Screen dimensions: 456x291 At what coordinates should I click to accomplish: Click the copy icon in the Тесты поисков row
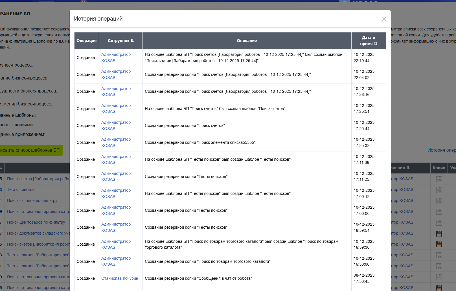click(439, 190)
